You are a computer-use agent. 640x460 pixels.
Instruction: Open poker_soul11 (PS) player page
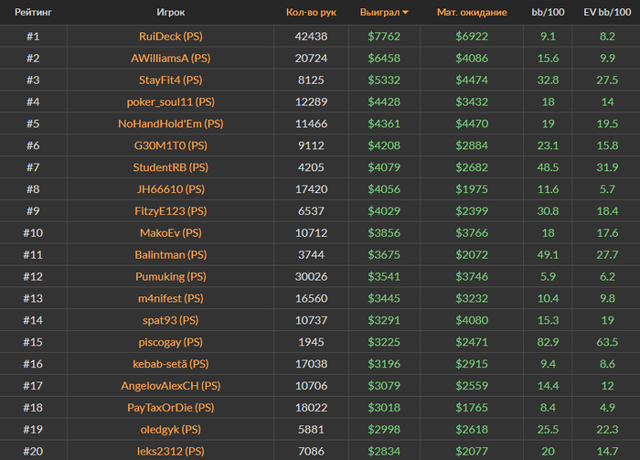[170, 102]
